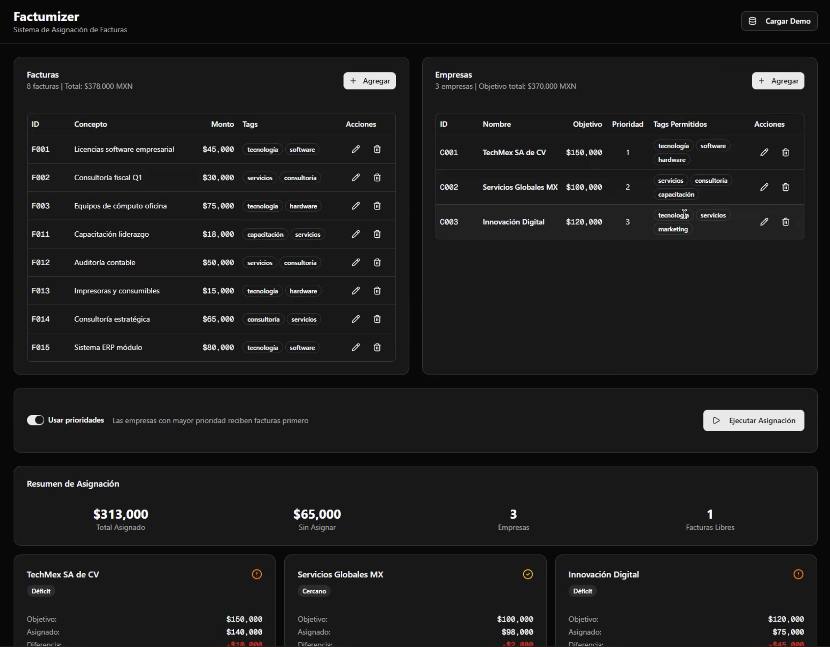Delete company C003 Innovación Digital
This screenshot has width=830, height=647.
[786, 222]
